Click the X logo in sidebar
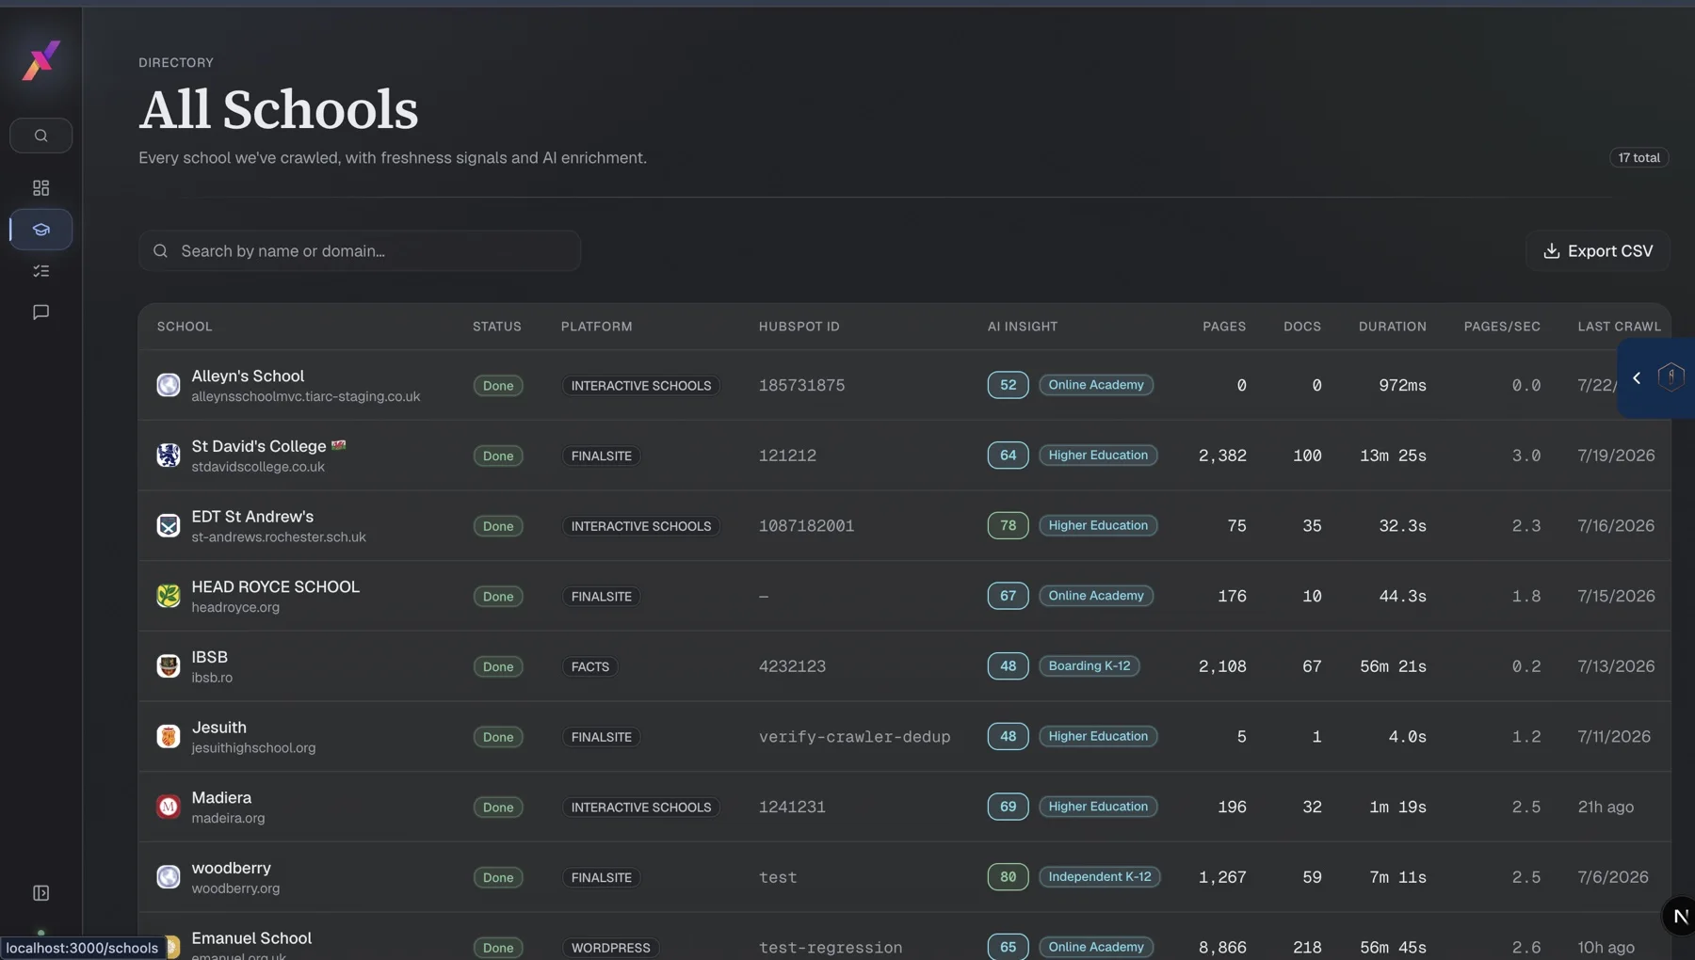 [x=40, y=61]
